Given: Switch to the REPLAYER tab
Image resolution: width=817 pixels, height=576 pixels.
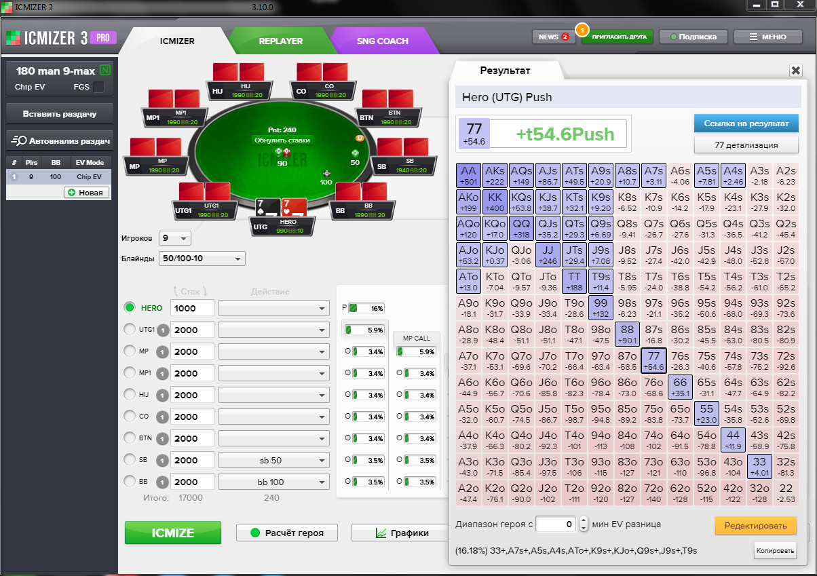Looking at the screenshot, I should [280, 41].
